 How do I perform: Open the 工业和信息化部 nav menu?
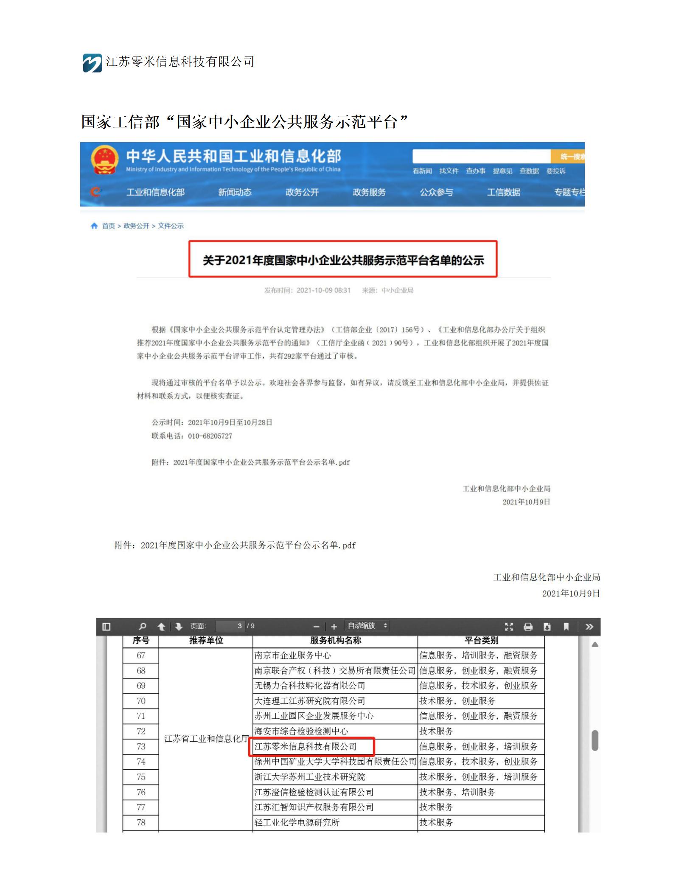(x=156, y=192)
